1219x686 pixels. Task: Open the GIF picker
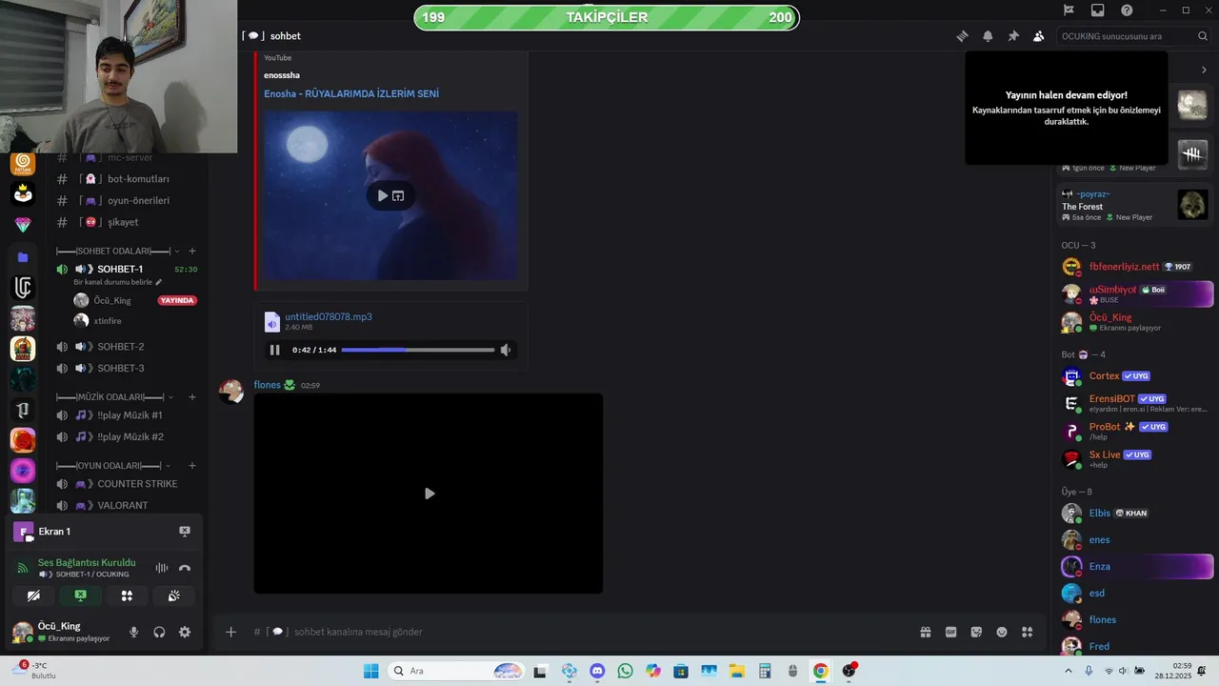click(950, 632)
